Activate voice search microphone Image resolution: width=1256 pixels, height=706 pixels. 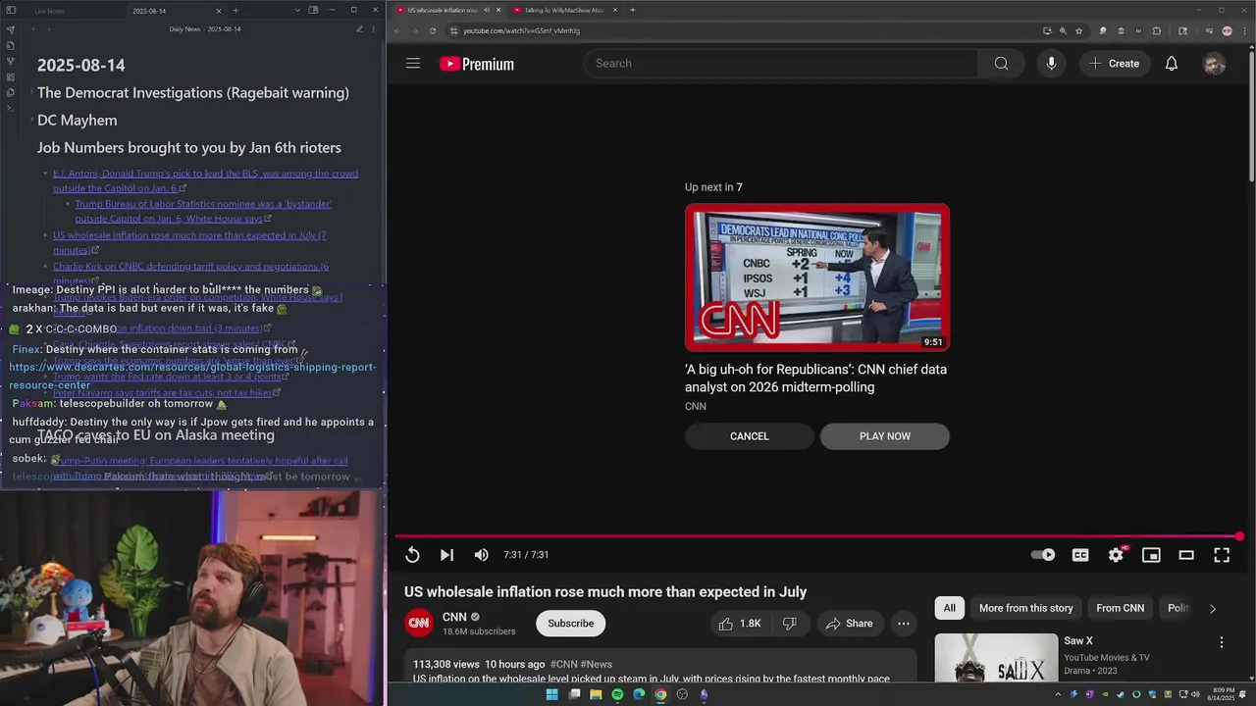(x=1051, y=64)
